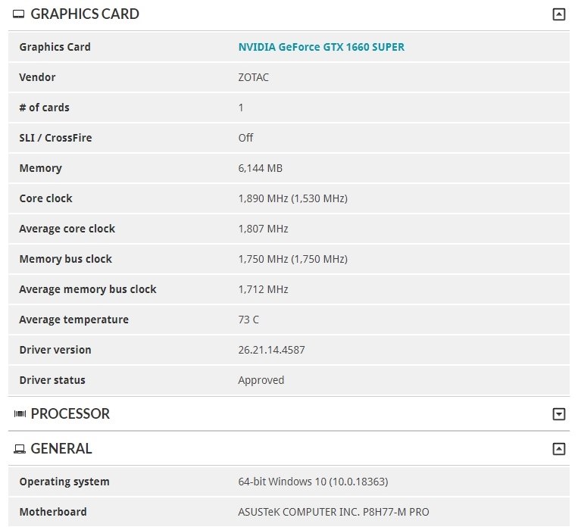578x527 pixels.
Task: Select the average temperature 73 C
Action: 248,320
